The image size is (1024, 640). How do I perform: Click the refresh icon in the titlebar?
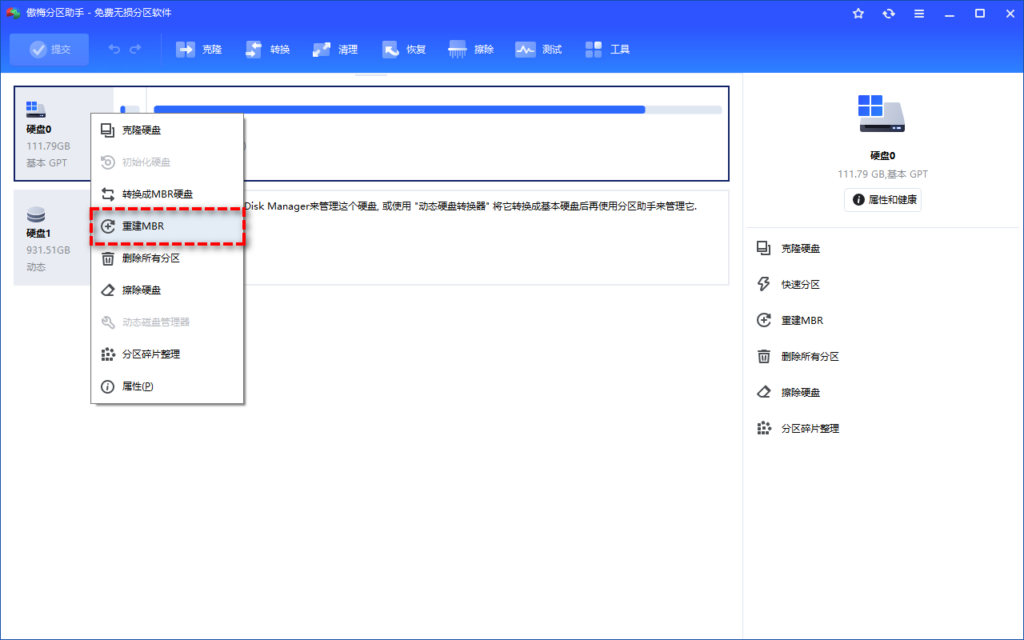coord(888,13)
